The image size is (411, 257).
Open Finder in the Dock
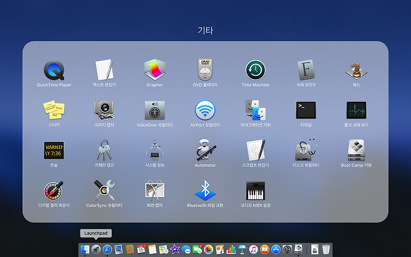pyautogui.click(x=84, y=249)
